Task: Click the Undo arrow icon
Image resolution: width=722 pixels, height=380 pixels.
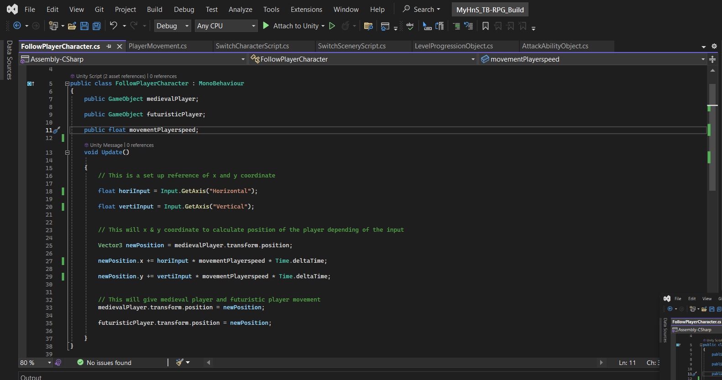Action: click(114, 26)
